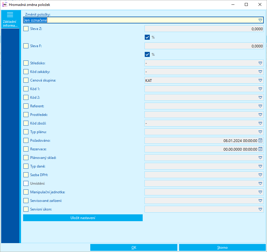267x252 pixels.
Task: Uncheck the percent box under Sleva F
Action: pos(147,54)
